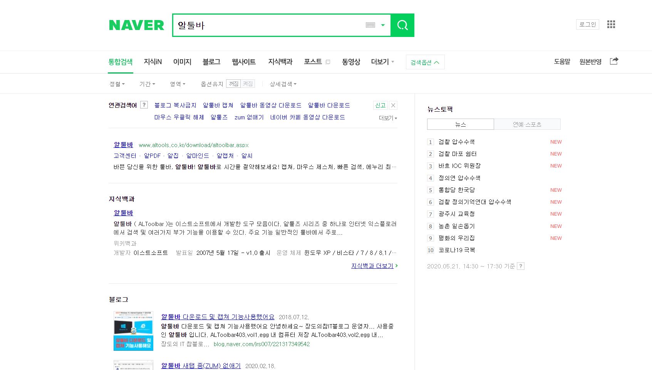Screen dimensions: 652x370
Task: Open the apps grid icon
Action: (x=611, y=25)
